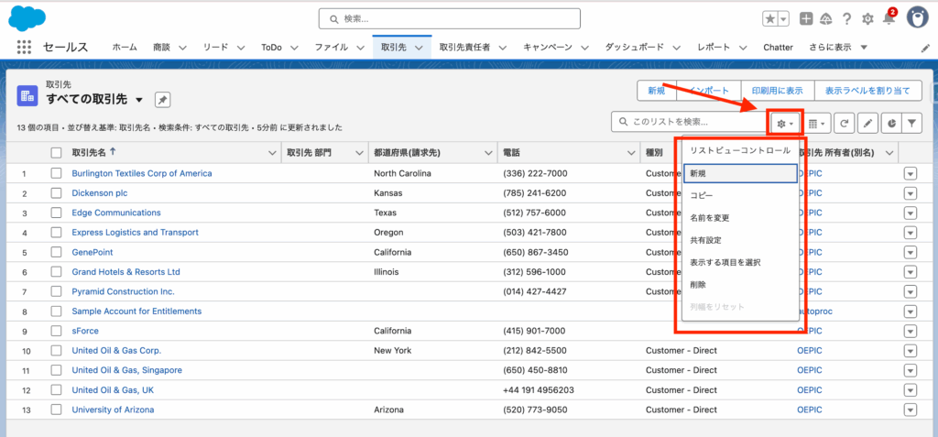Open the Trailhead guidance icon

826,18
